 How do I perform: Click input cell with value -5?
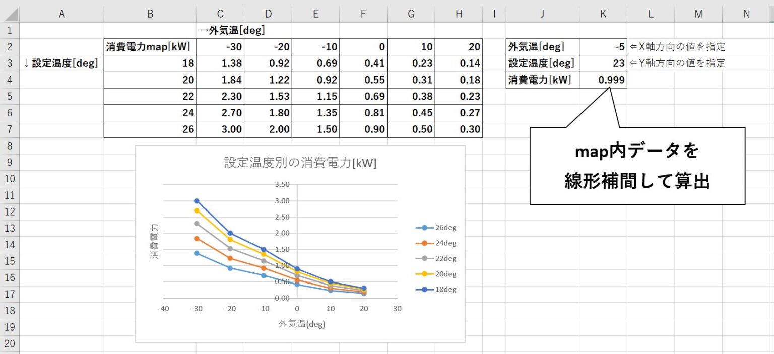tap(603, 47)
